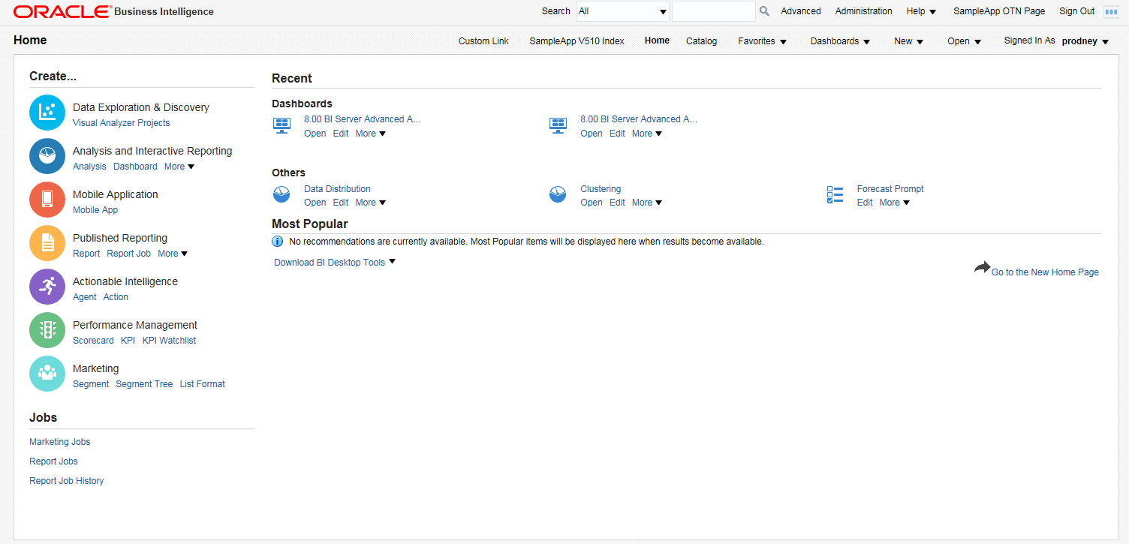Click inside the search input field
Screen dimensions: 1129x544
click(713, 11)
